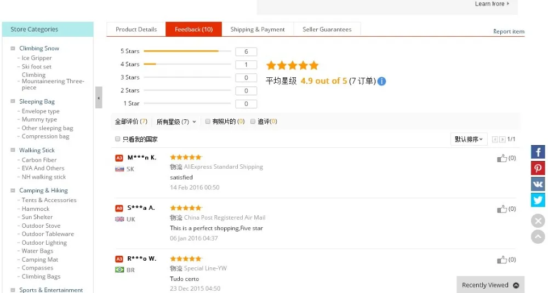Screen dimensions: 548x293
Task: Open Sun Shelter category
Action: pos(37,217)
